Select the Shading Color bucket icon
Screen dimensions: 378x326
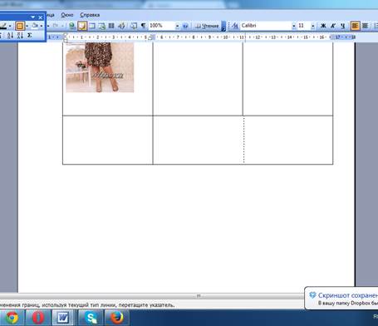[35, 26]
